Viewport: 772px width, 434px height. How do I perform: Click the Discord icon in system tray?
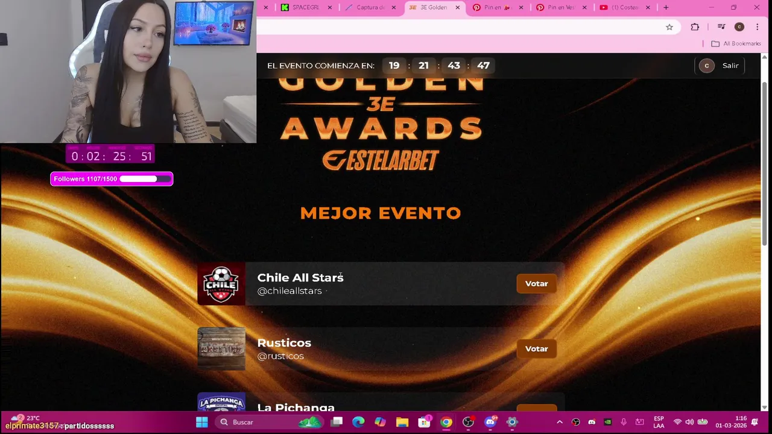click(x=592, y=422)
